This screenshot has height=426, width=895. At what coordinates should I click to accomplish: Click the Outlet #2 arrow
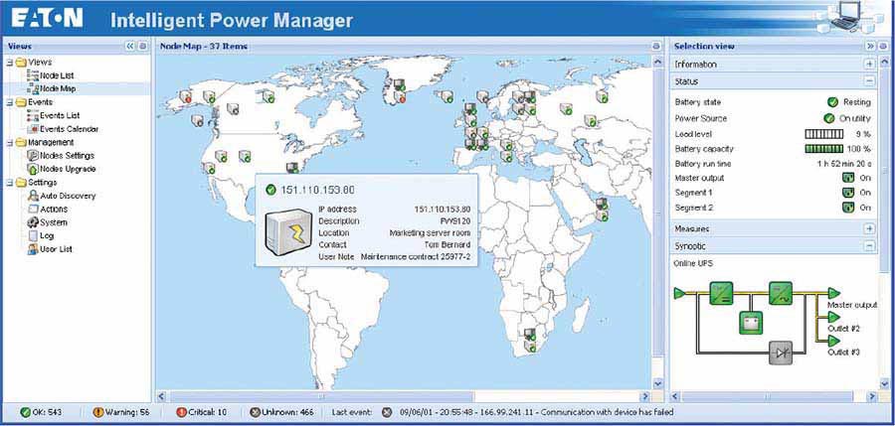click(x=834, y=317)
